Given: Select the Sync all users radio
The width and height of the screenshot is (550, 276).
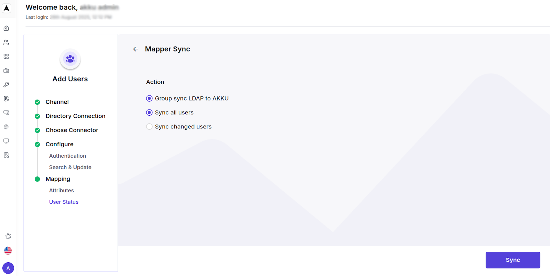Looking at the screenshot, I should tap(149, 113).
